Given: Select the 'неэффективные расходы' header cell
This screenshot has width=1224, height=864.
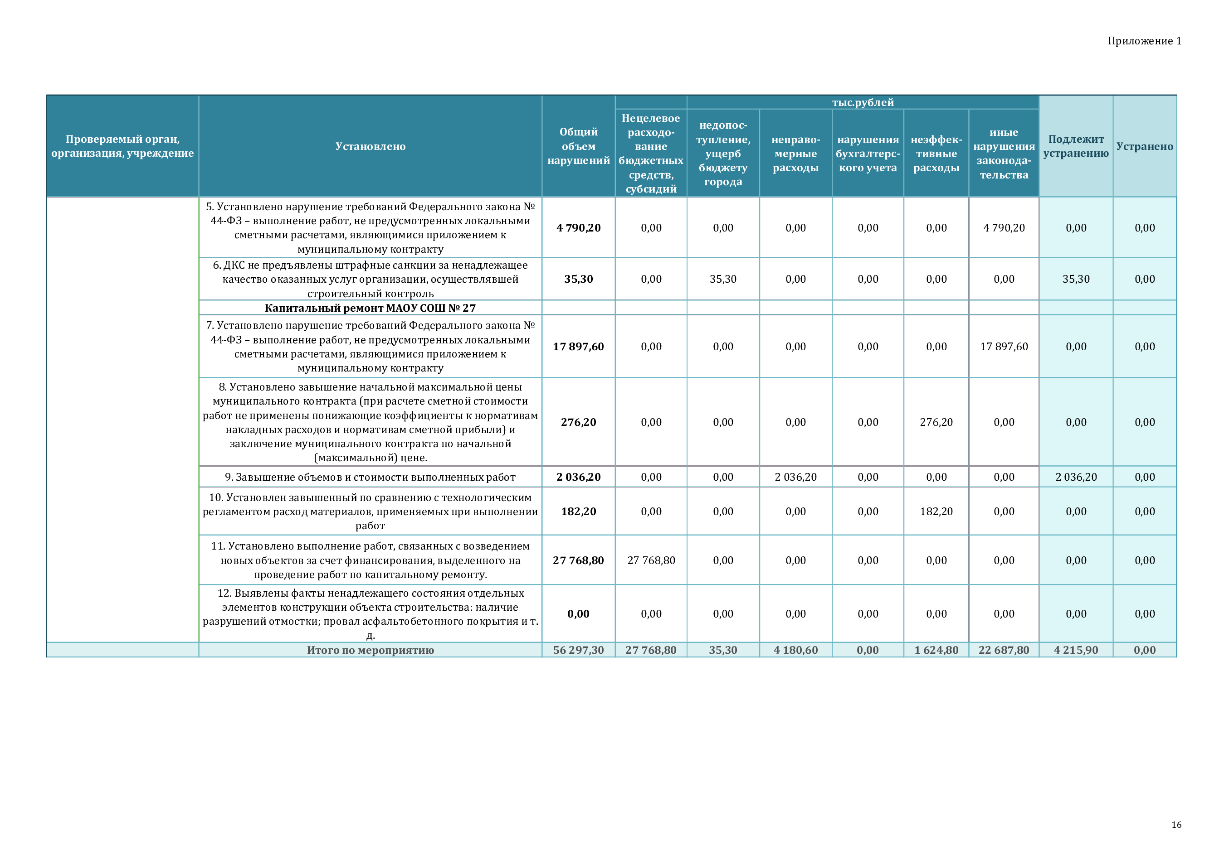Looking at the screenshot, I should 936,154.
